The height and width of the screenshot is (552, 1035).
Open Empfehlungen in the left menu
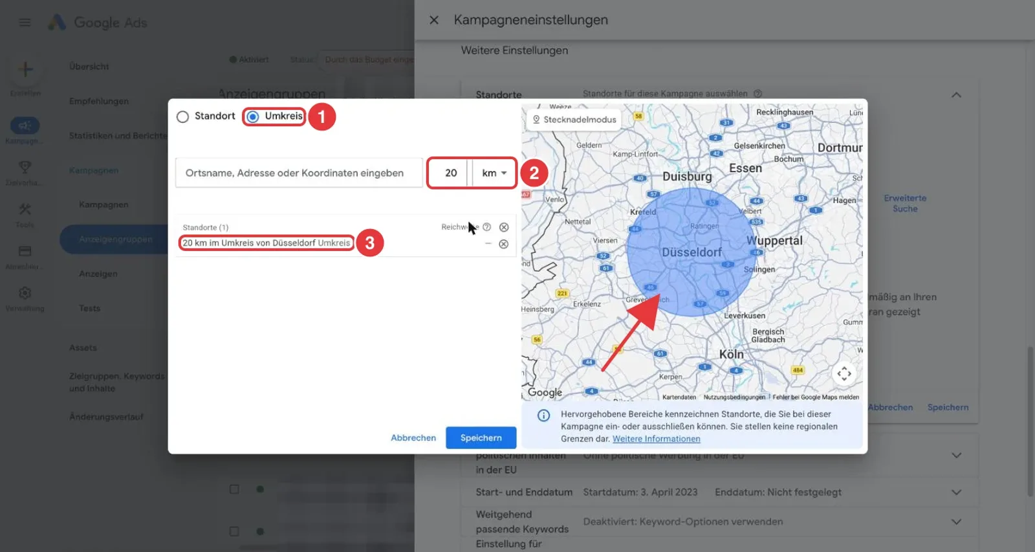tap(99, 102)
